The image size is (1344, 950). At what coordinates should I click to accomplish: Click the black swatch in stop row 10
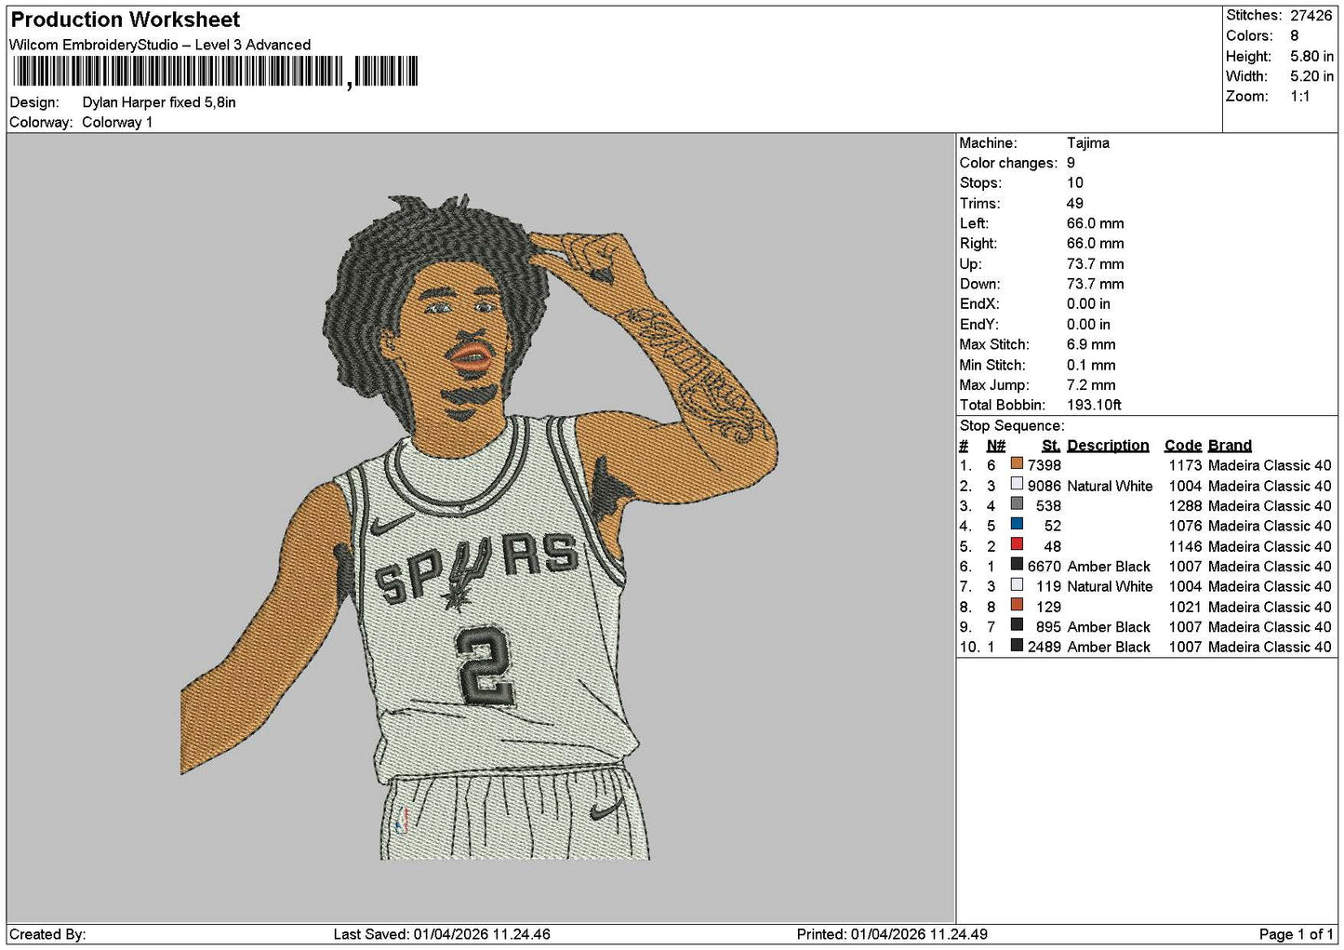[1017, 646]
